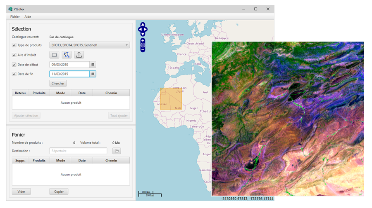Click the satellite image preview
Viewport: 372px width, 208px height.
point(287,119)
